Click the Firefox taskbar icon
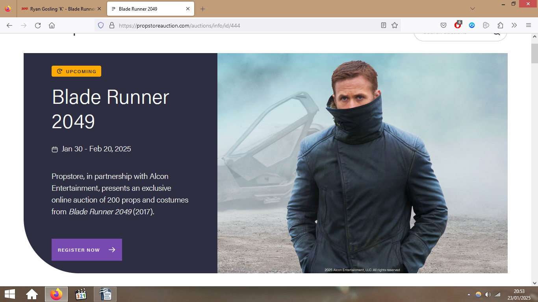Viewport: 538px width, 302px height. tap(56, 294)
